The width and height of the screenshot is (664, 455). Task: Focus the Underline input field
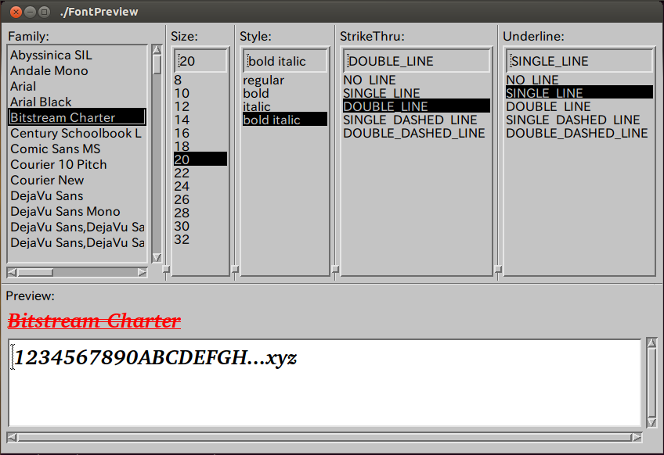579,61
